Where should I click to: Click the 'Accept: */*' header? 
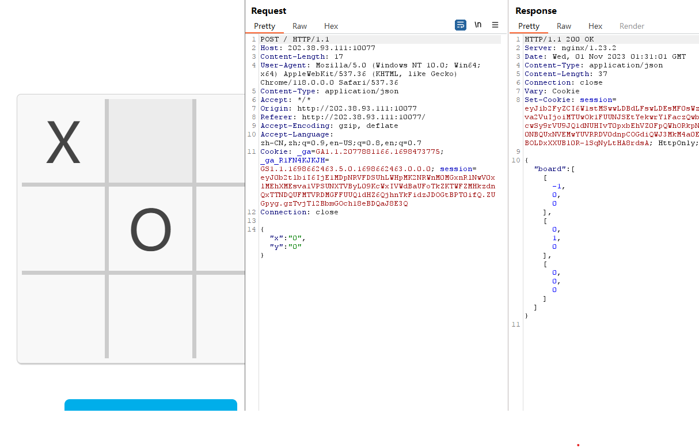286,100
